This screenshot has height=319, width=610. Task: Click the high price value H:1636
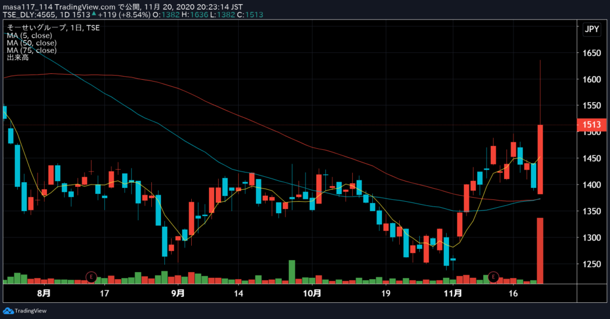click(195, 15)
